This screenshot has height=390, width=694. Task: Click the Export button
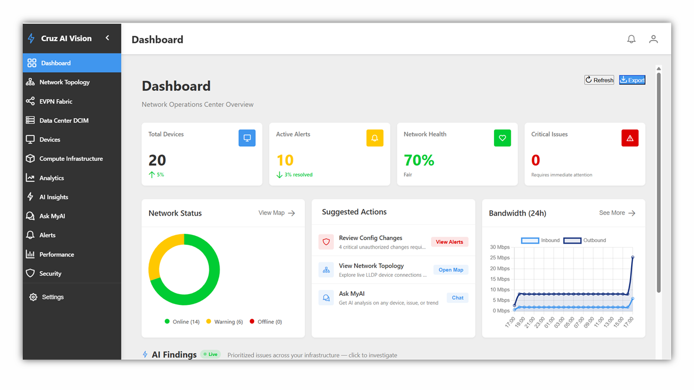pos(632,80)
